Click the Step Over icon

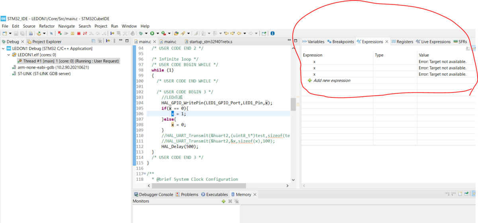[x=98, y=34]
